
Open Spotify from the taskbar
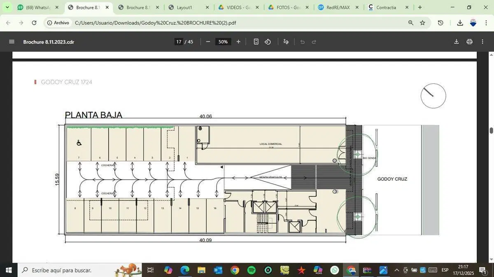pos(251,270)
